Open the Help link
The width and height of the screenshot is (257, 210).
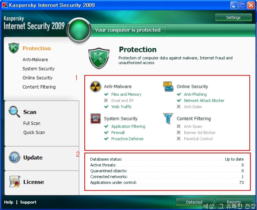pos(8,202)
